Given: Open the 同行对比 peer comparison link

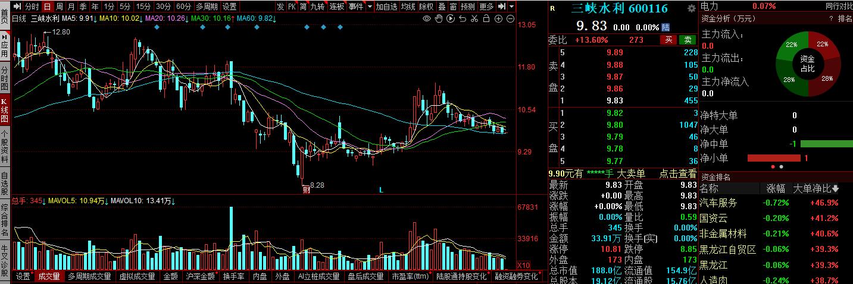Looking at the screenshot, I should [839, 6].
